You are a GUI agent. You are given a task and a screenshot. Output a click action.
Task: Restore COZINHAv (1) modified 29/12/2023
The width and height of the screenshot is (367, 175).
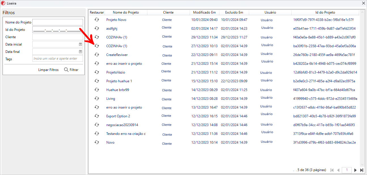97,37
